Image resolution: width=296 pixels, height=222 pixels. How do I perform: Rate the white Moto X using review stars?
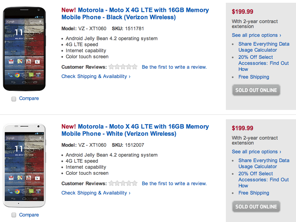tap(123, 183)
